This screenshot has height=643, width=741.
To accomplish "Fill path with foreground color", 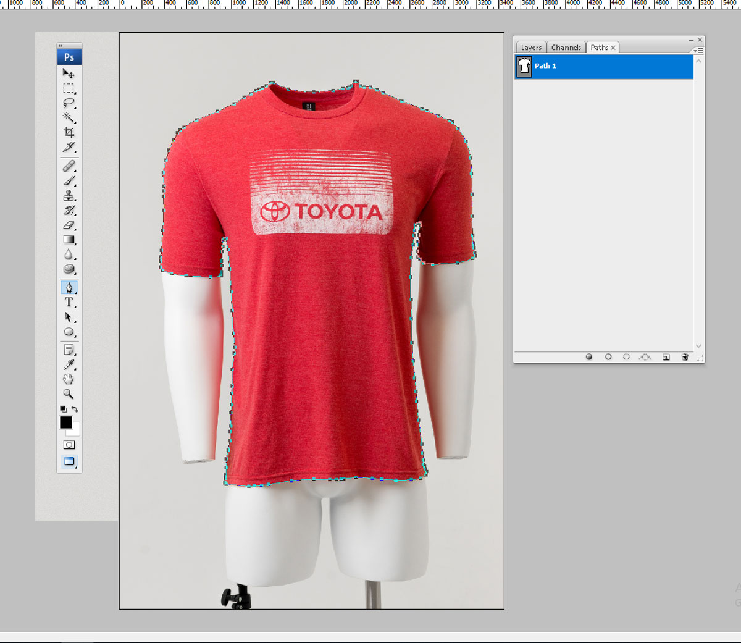I will click(x=589, y=357).
